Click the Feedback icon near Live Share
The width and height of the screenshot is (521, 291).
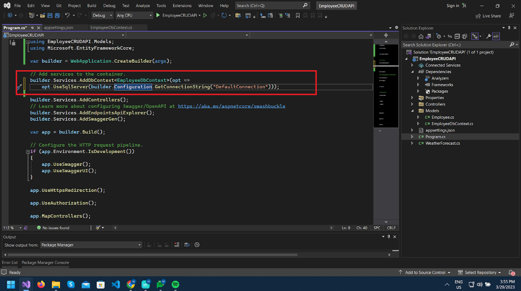(x=511, y=16)
